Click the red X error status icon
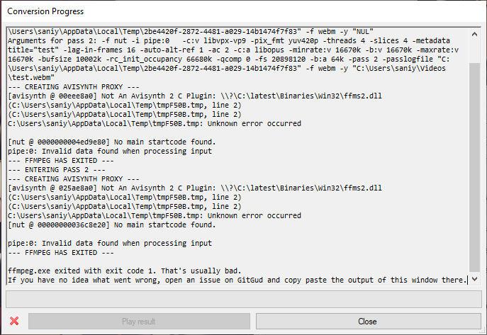The width and height of the screenshot is (487, 335). [14, 321]
